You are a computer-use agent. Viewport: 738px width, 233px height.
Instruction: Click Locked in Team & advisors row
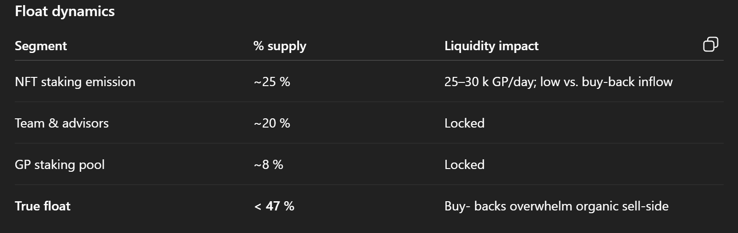(x=464, y=123)
